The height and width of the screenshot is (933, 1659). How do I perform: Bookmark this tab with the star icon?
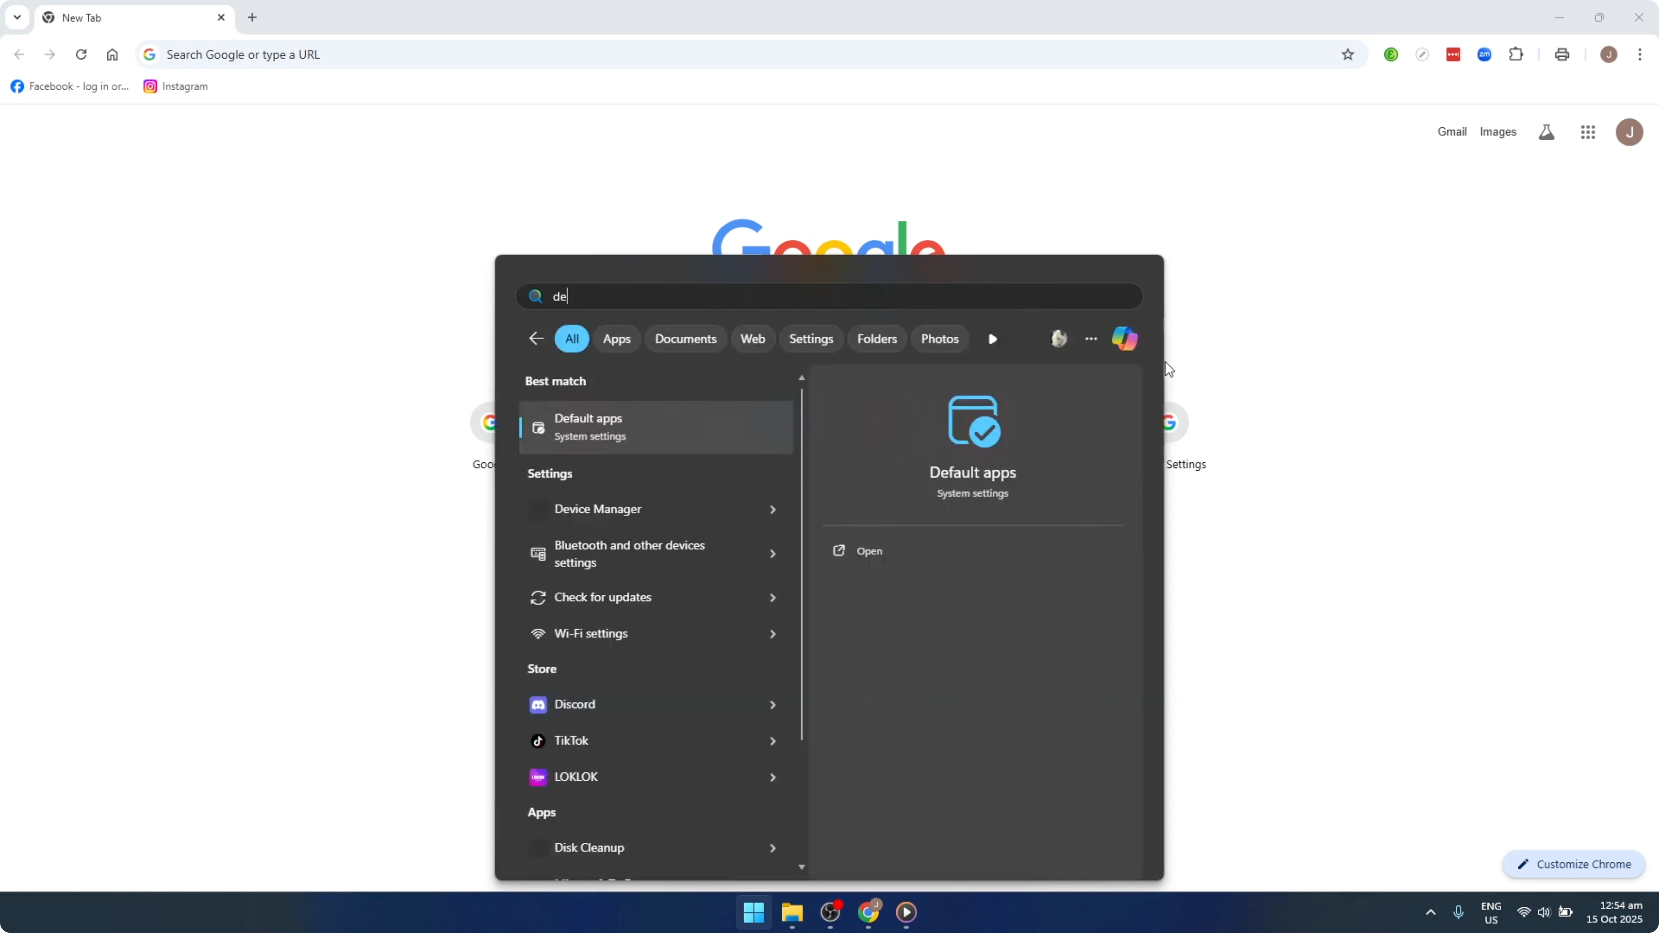[x=1347, y=55]
